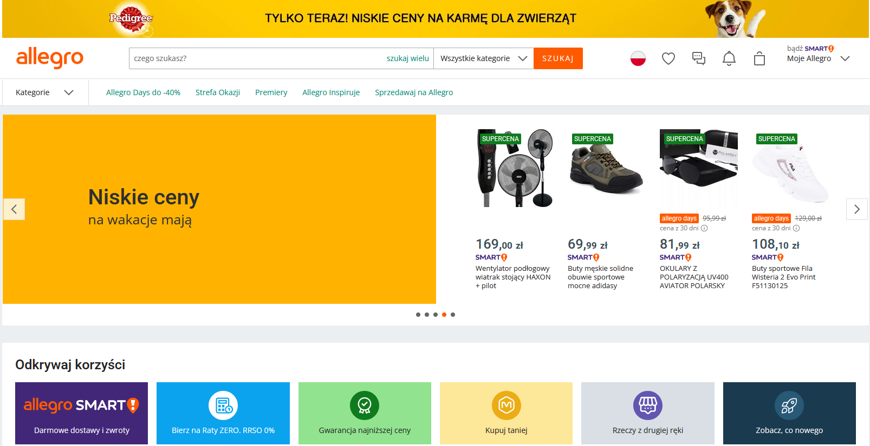Viewport: 870px width, 446px height.
Task: Open shopping cart bag icon
Action: [759, 58]
